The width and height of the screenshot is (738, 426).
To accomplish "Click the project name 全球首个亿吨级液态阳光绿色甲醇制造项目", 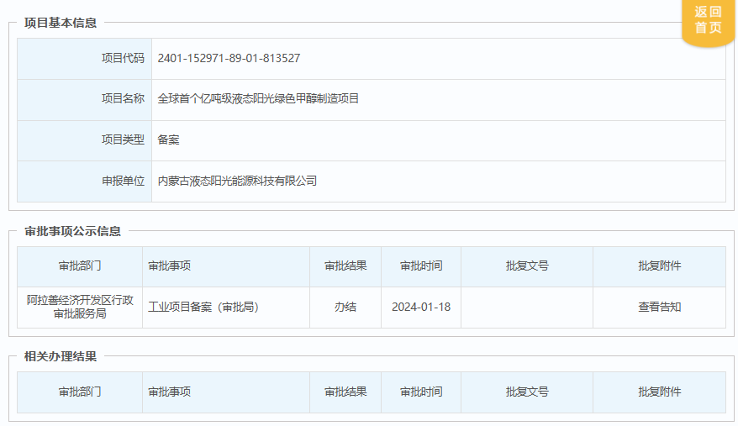I will (258, 98).
